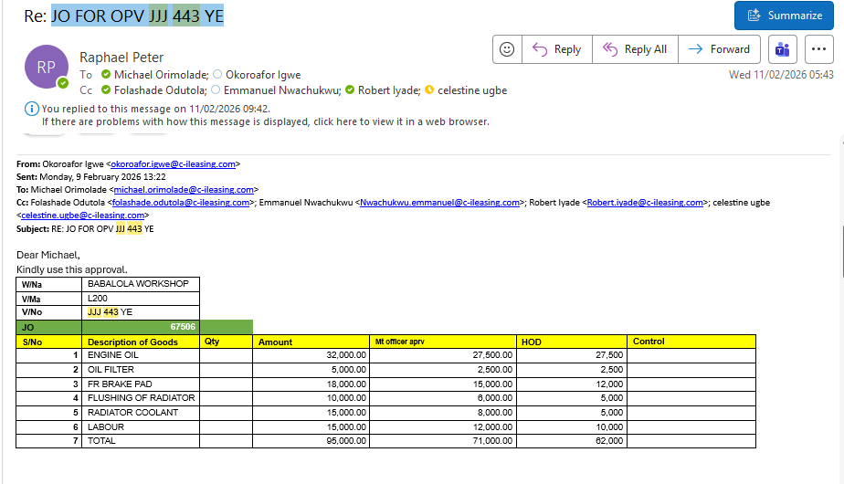844x484 pixels.
Task: Click OIL FILTER description cell
Action: pyautogui.click(x=141, y=370)
